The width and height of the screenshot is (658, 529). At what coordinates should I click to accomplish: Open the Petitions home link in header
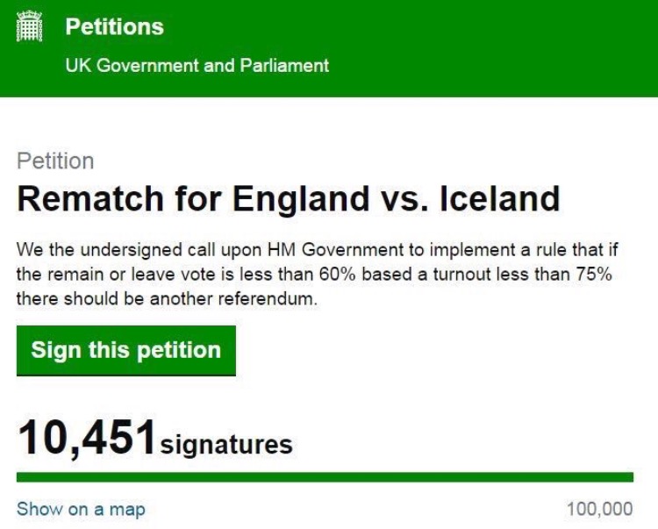click(114, 27)
